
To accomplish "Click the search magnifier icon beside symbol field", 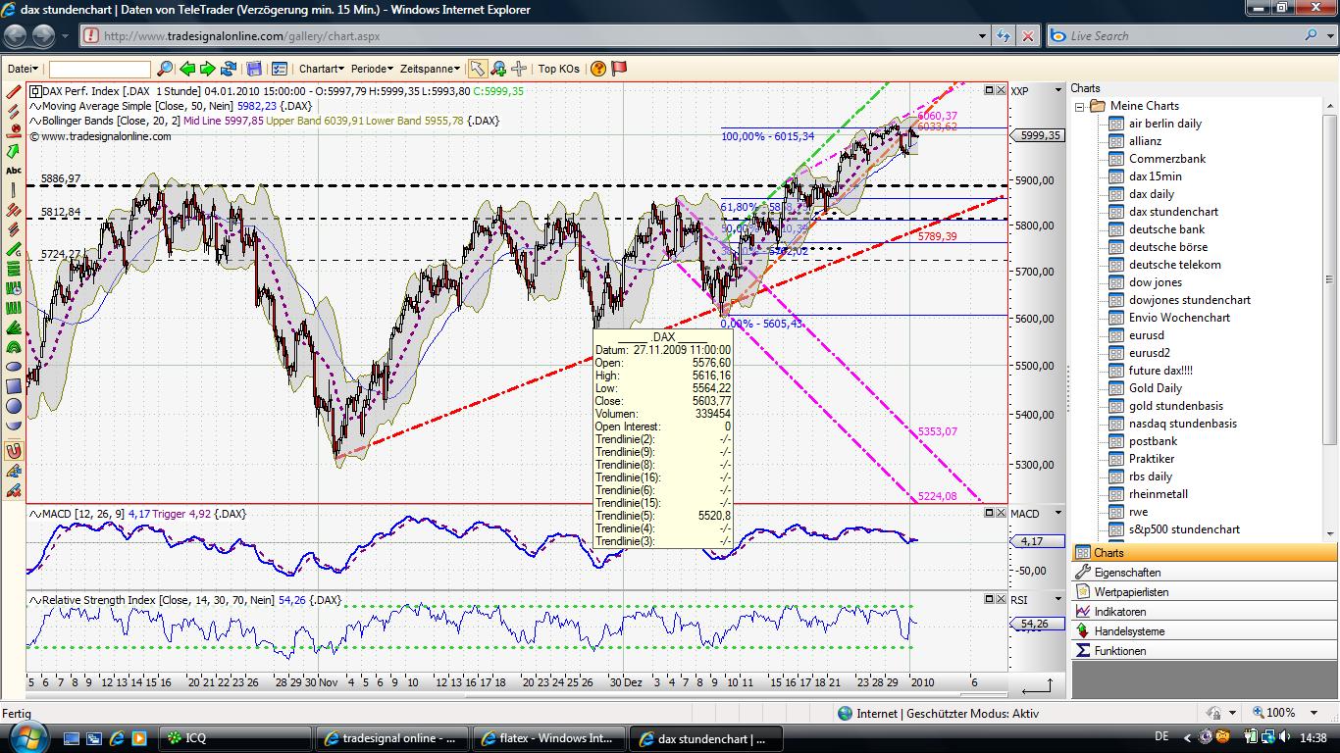I will click(165, 69).
